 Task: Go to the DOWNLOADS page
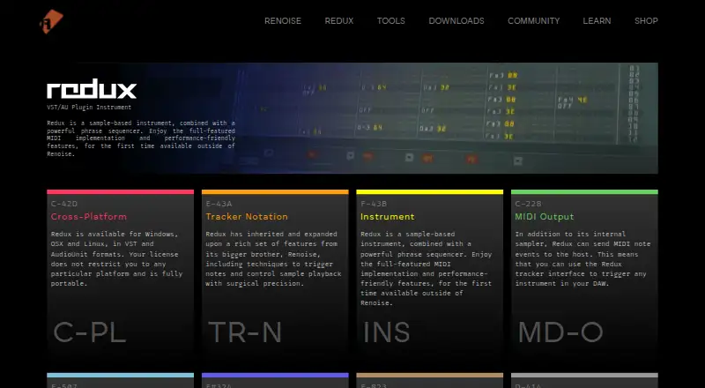tap(456, 20)
